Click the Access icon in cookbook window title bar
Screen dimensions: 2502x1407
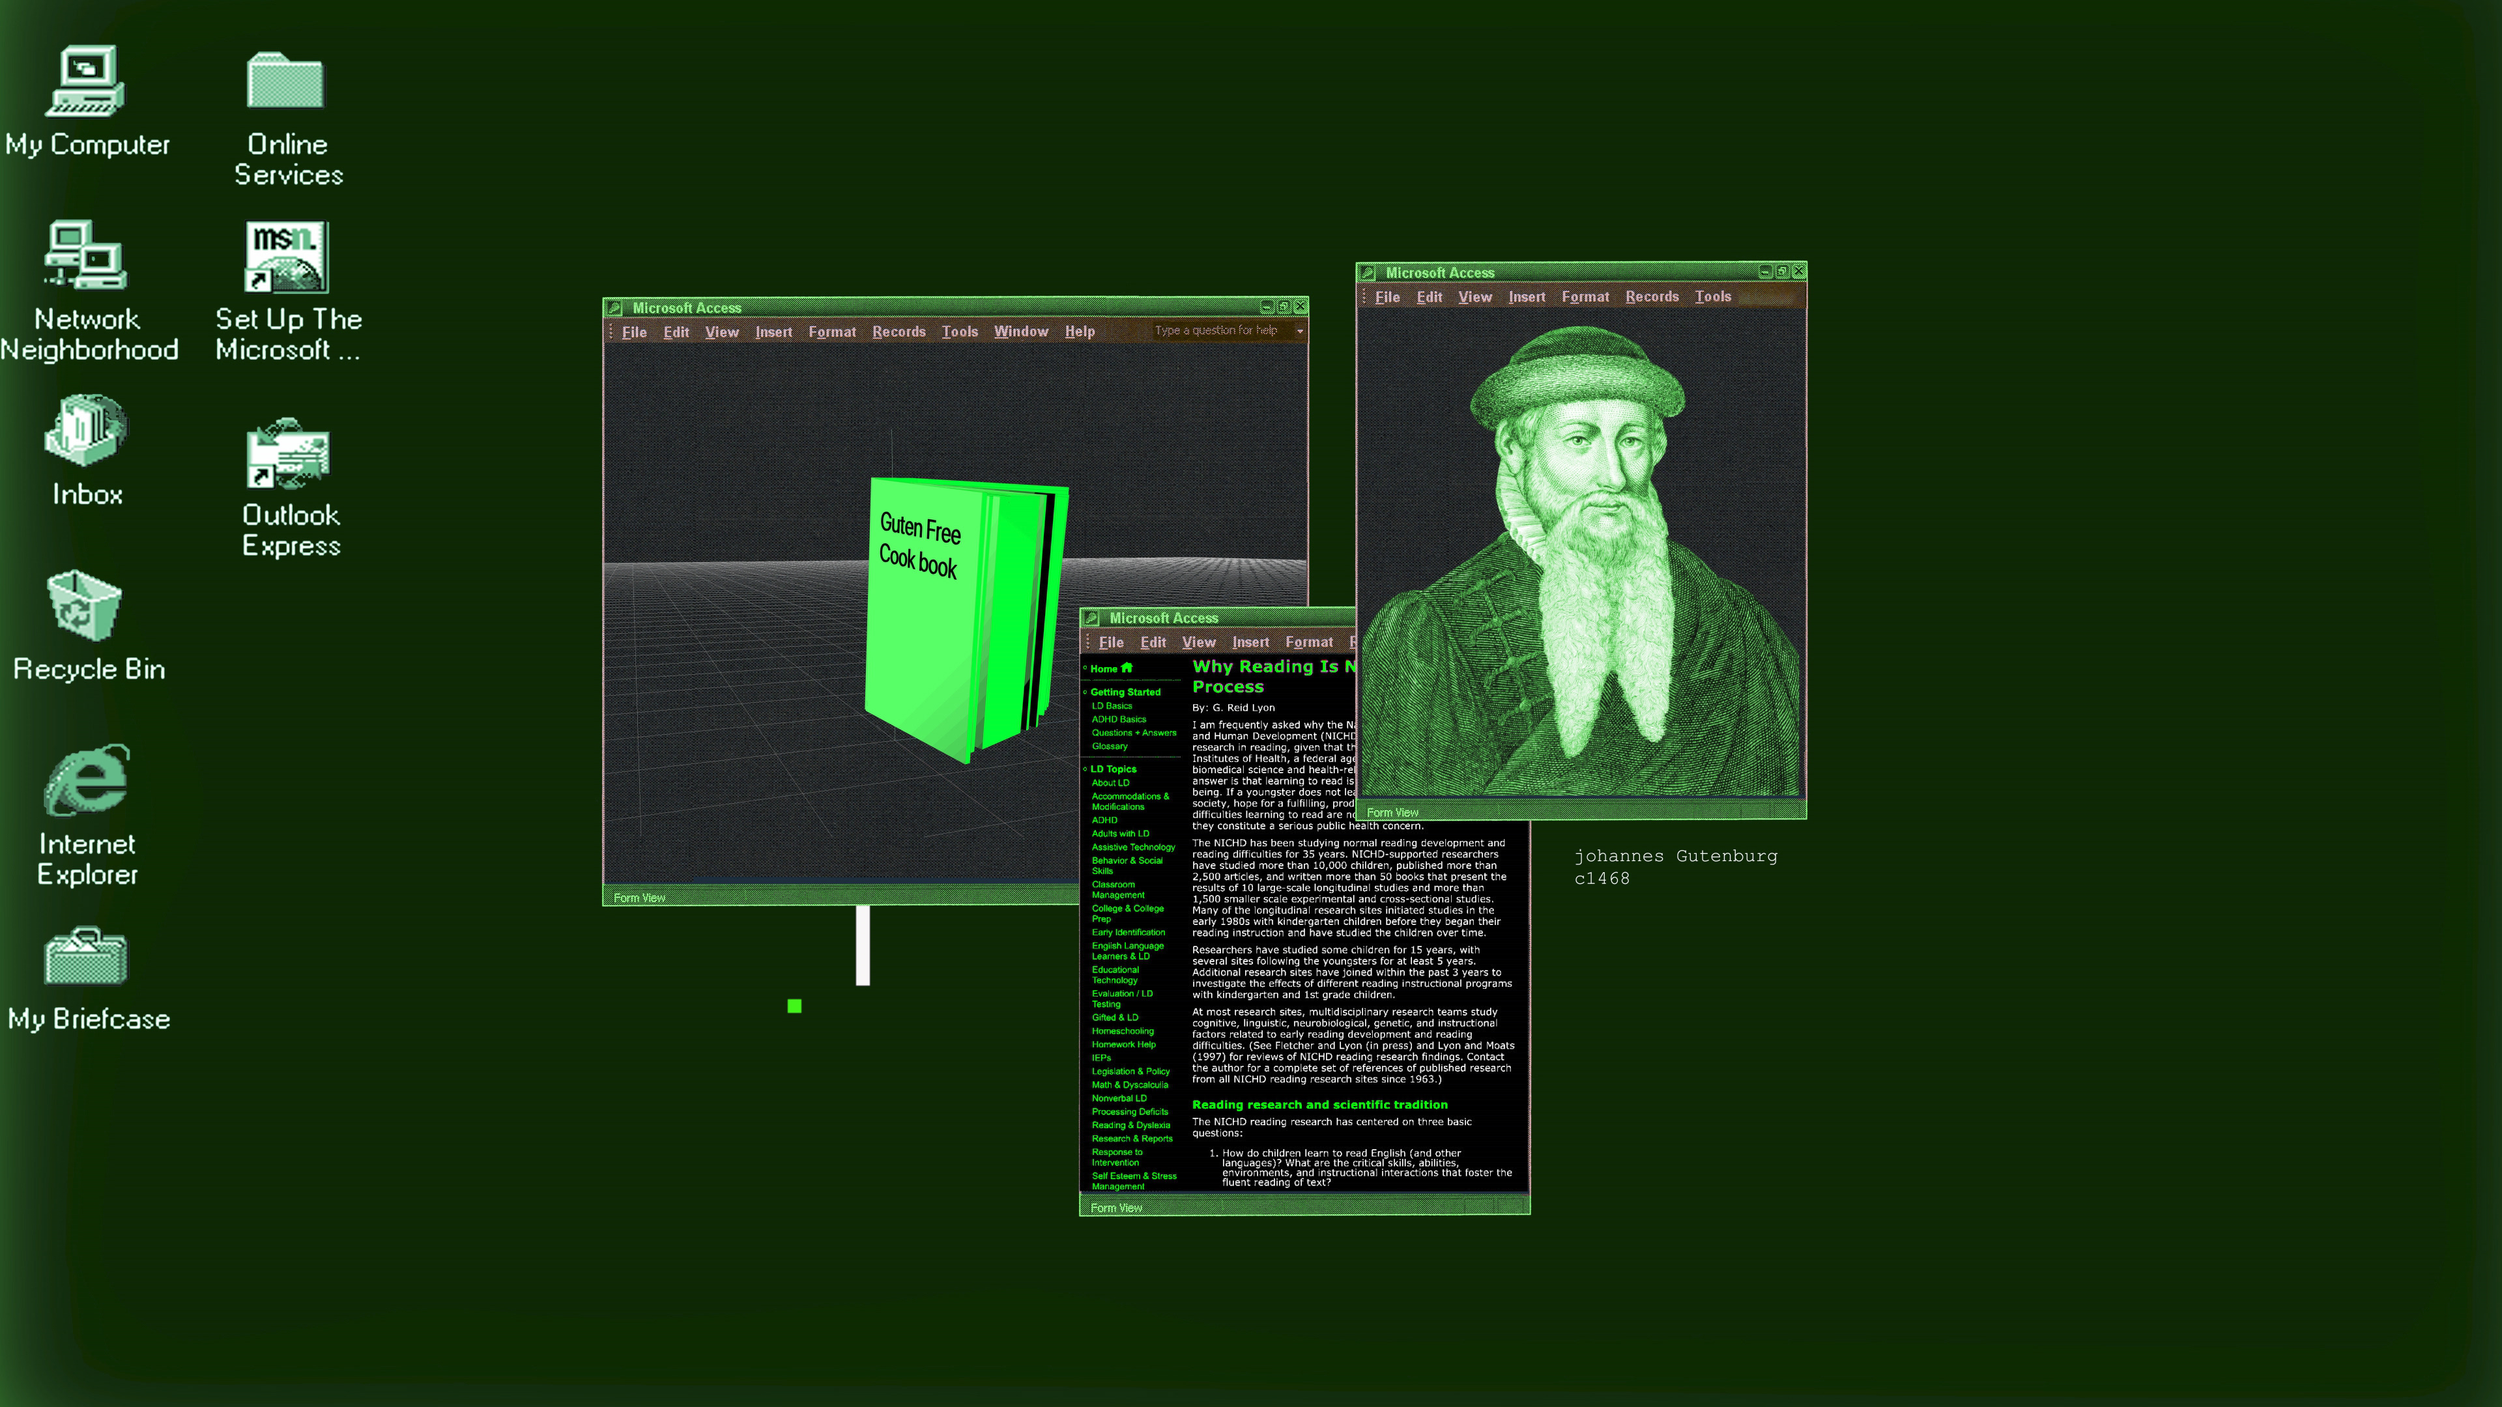coord(615,308)
